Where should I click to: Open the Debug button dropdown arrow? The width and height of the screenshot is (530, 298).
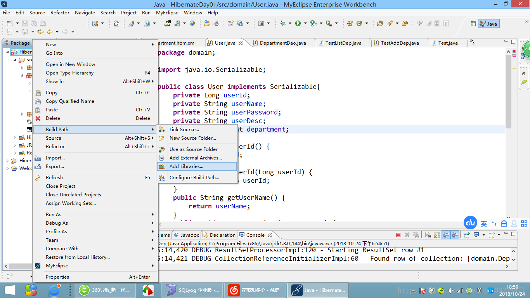point(290,24)
